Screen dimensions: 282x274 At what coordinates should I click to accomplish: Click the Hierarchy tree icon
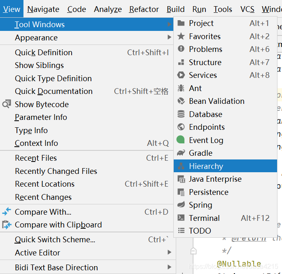181,166
